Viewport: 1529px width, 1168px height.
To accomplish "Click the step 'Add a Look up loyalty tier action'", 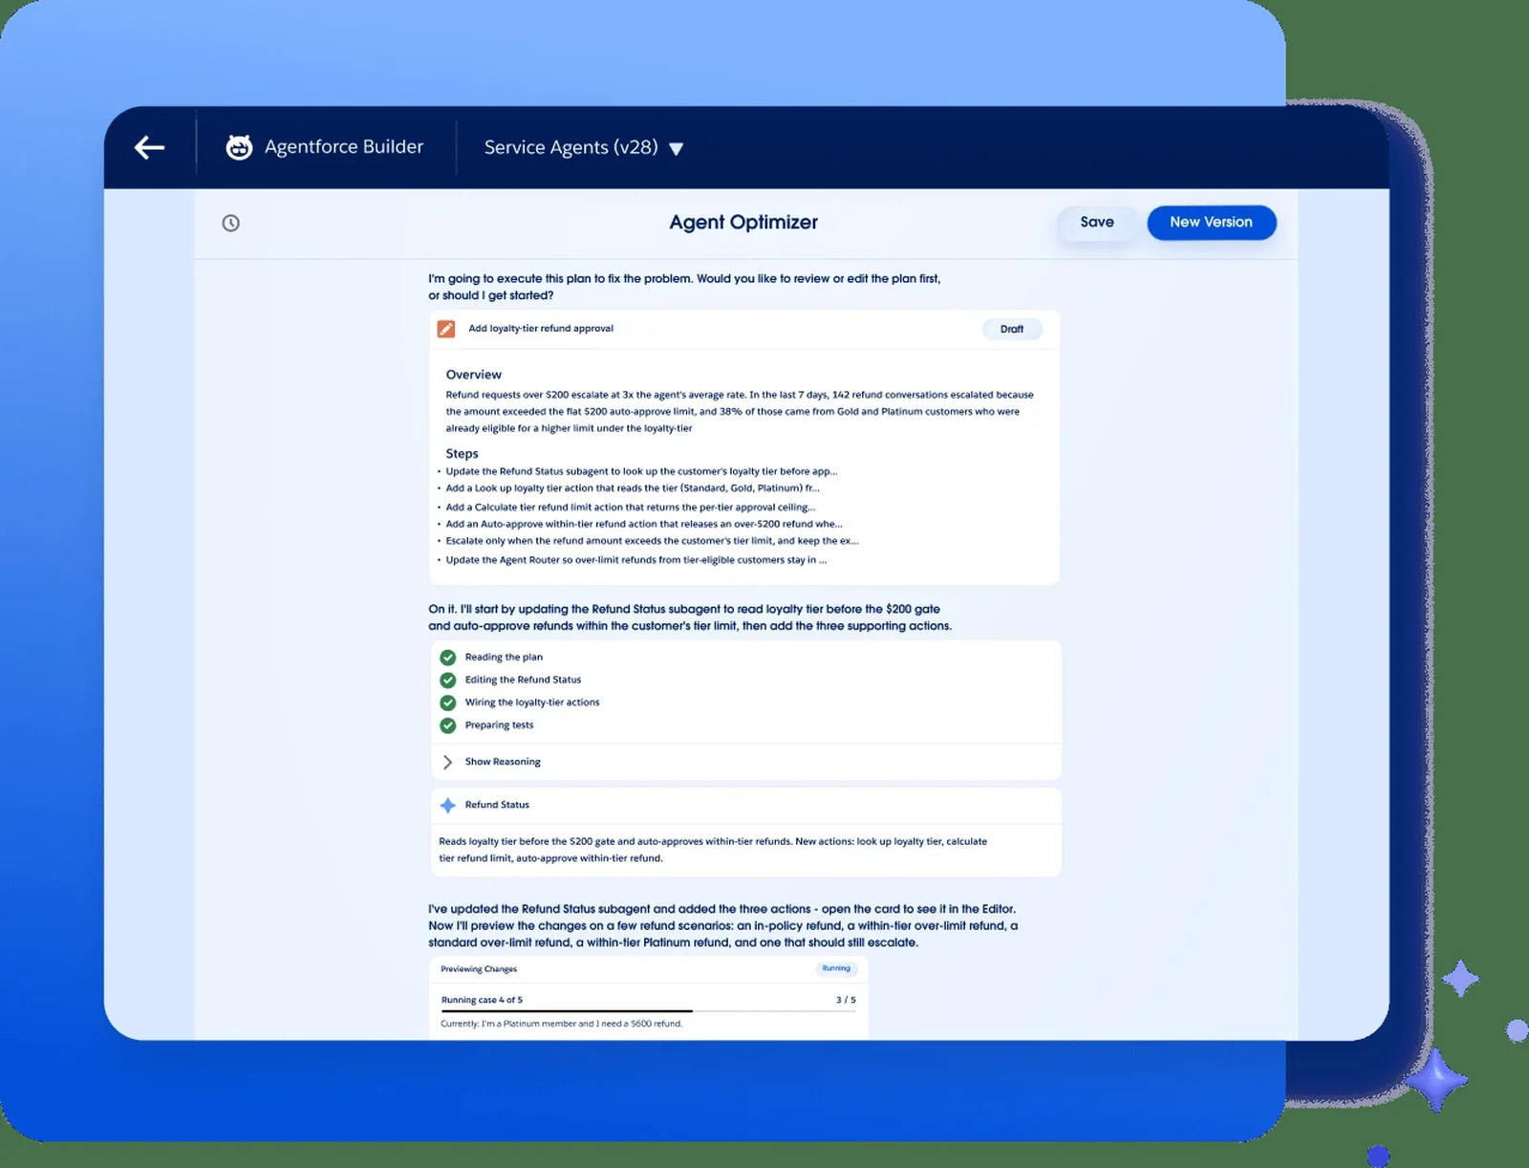I will [x=633, y=488].
